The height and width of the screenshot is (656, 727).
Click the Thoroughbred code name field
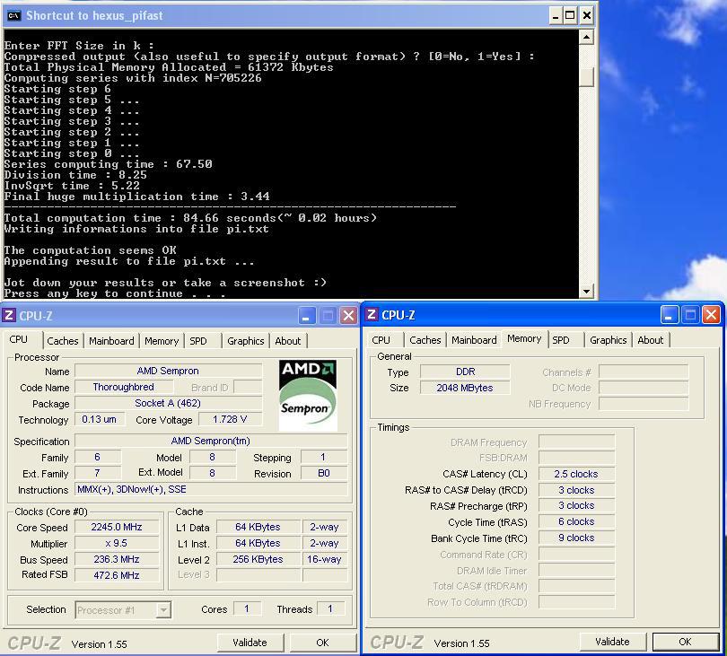point(123,387)
